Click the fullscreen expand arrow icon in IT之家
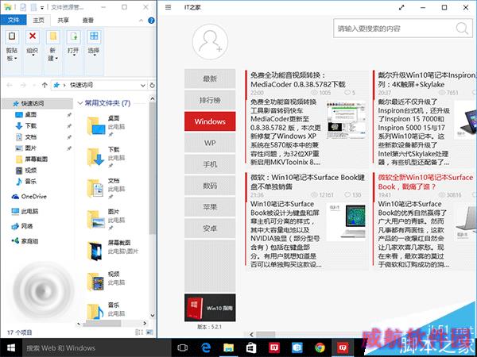The image size is (477, 357). (401, 8)
